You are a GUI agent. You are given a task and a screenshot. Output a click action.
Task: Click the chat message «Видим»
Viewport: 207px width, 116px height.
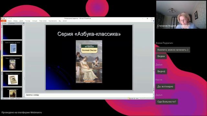(x=161, y=56)
